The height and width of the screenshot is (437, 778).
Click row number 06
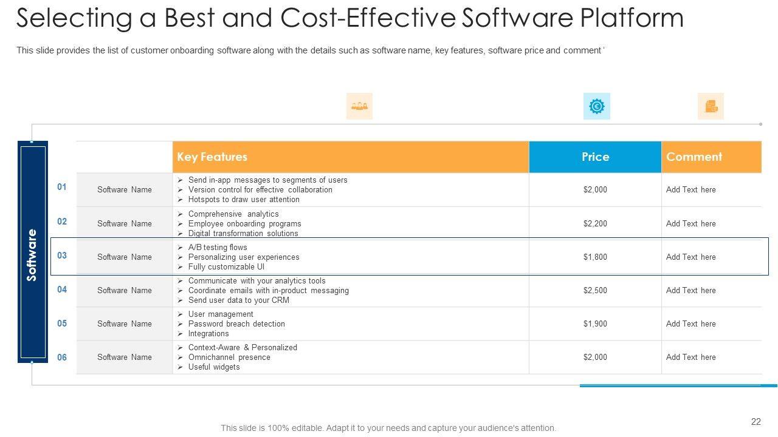click(x=62, y=357)
